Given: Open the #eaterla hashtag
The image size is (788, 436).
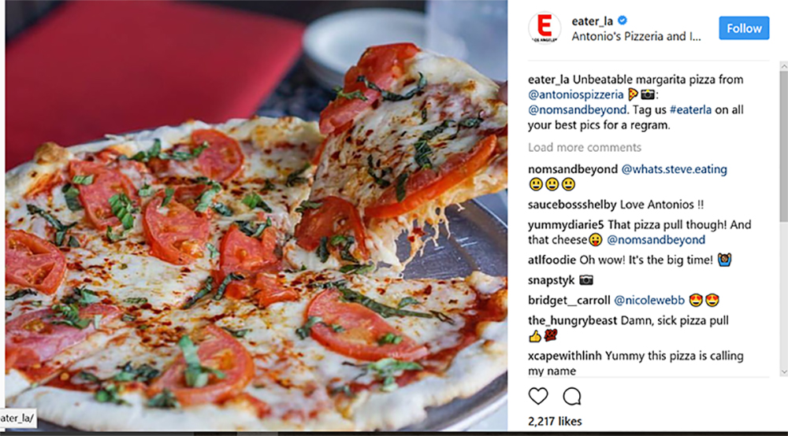Looking at the screenshot, I should [690, 109].
